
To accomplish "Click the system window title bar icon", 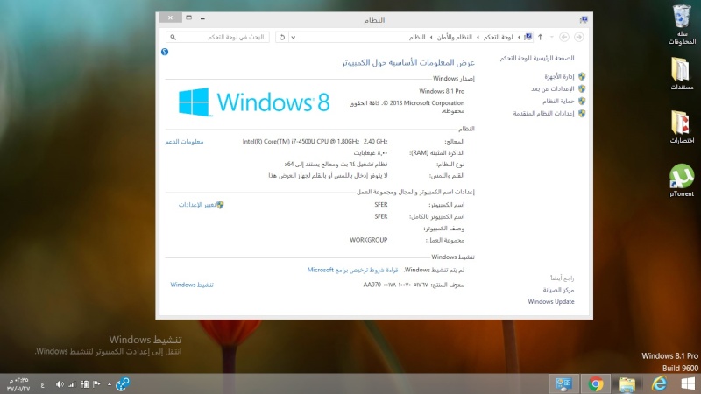I will [584, 19].
